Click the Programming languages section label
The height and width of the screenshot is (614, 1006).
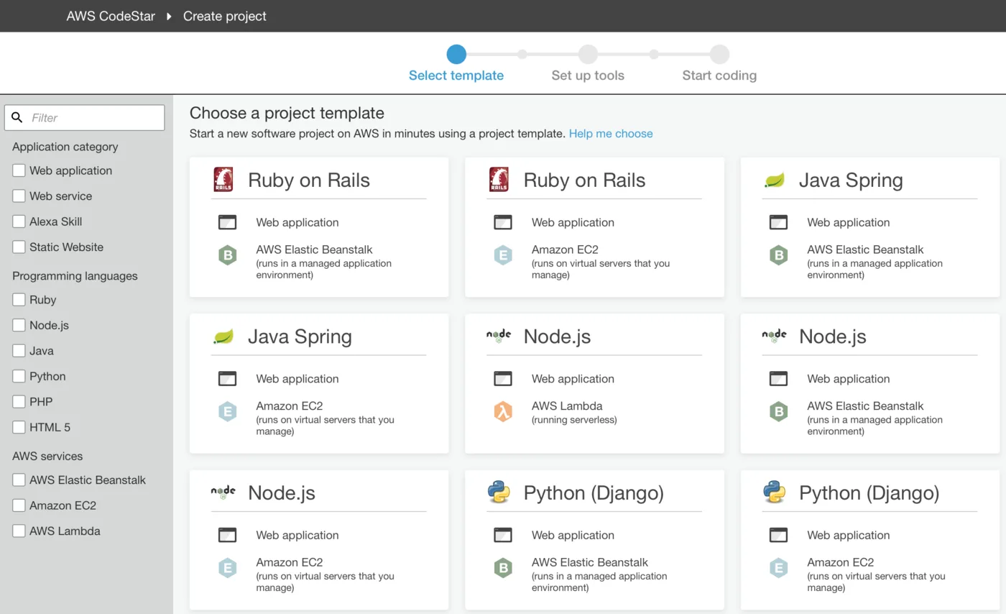point(75,276)
